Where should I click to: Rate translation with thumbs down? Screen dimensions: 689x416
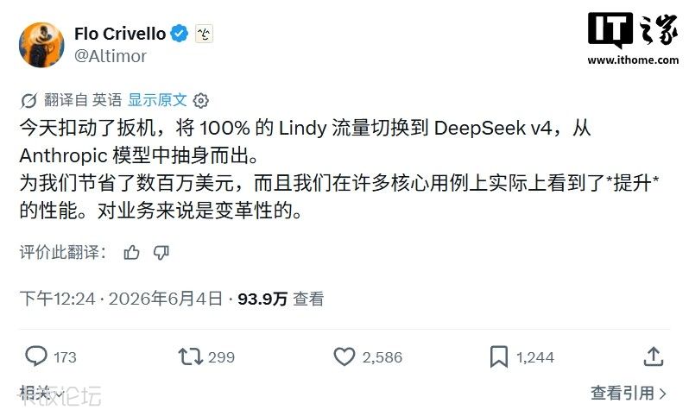click(x=161, y=253)
